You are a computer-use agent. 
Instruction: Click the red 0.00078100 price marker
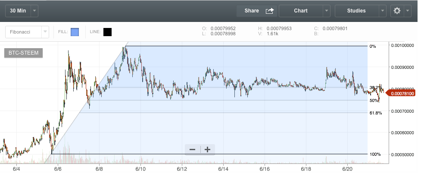(400, 93)
